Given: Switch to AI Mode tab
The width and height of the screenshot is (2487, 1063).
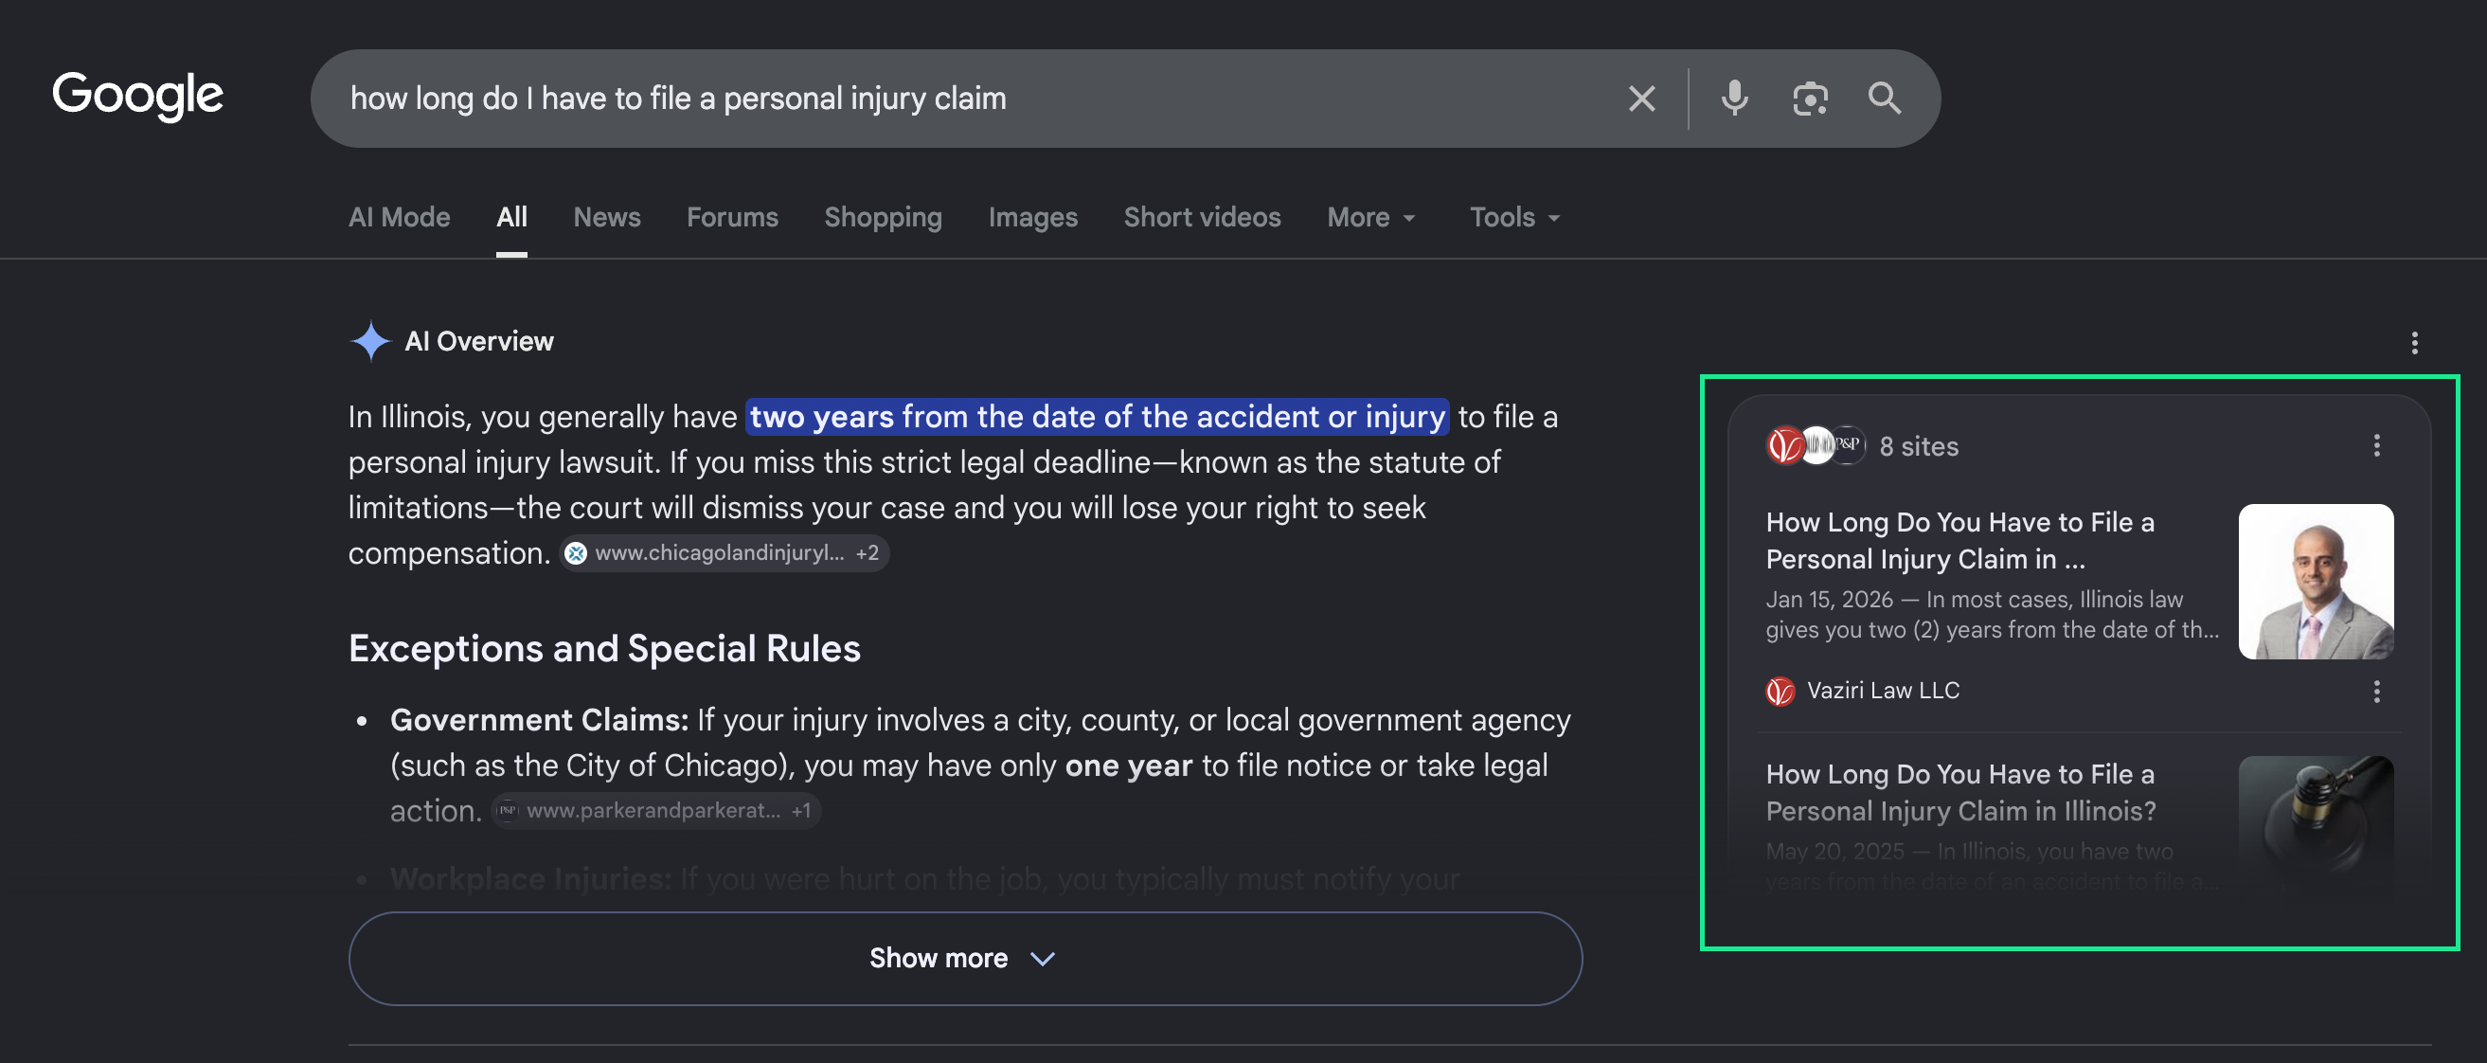Looking at the screenshot, I should tap(399, 217).
